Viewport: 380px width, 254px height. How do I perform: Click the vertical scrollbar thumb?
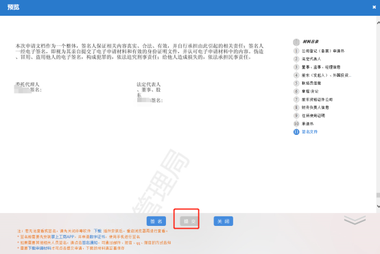point(378,195)
